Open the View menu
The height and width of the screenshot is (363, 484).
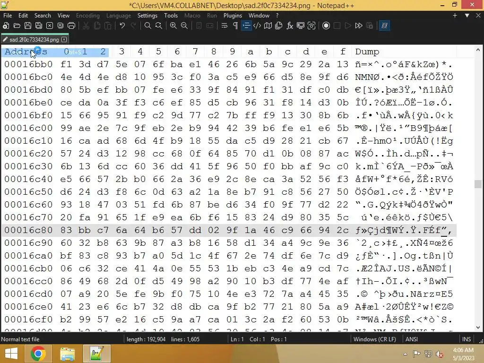point(63,16)
